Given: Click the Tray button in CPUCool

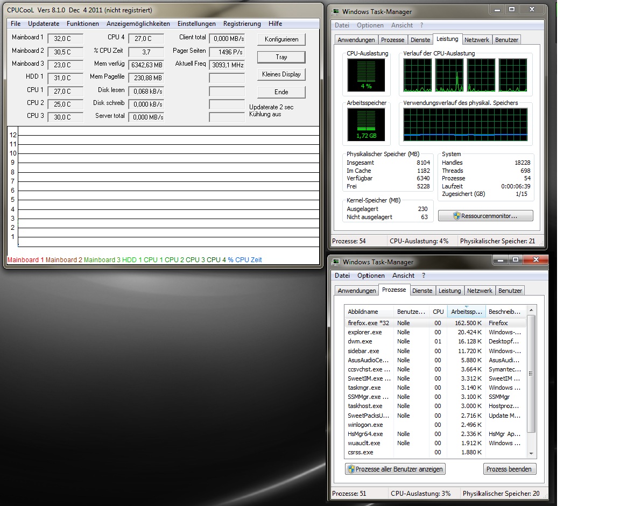Looking at the screenshot, I should pyautogui.click(x=281, y=57).
